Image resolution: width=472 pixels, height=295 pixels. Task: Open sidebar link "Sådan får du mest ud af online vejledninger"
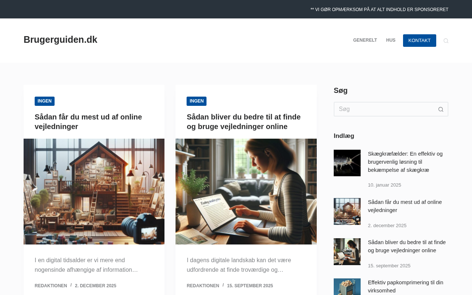click(405, 206)
